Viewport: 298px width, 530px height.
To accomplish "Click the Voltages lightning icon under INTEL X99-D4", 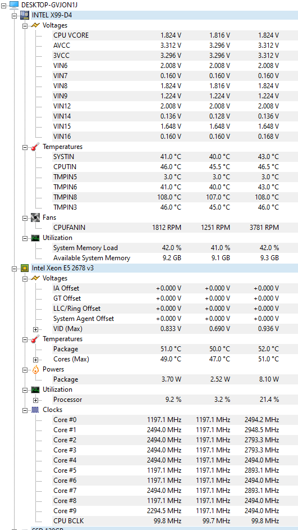I will pos(35,25).
